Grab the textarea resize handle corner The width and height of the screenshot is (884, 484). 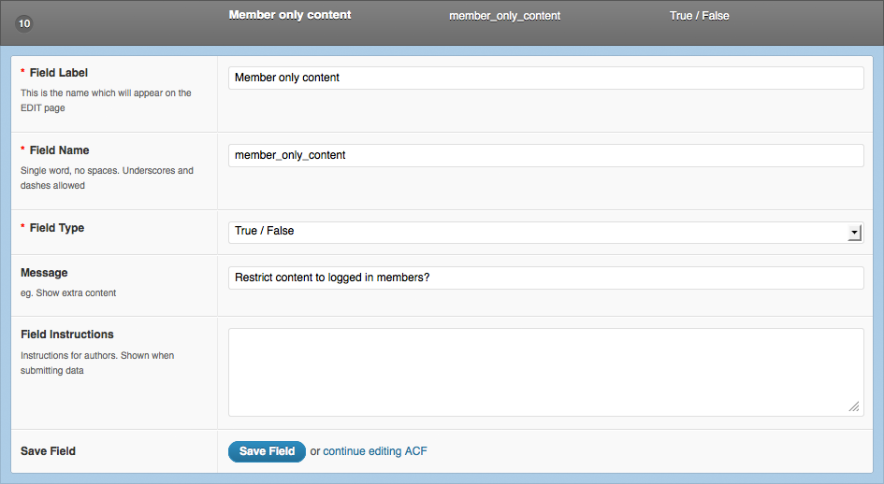(x=854, y=406)
